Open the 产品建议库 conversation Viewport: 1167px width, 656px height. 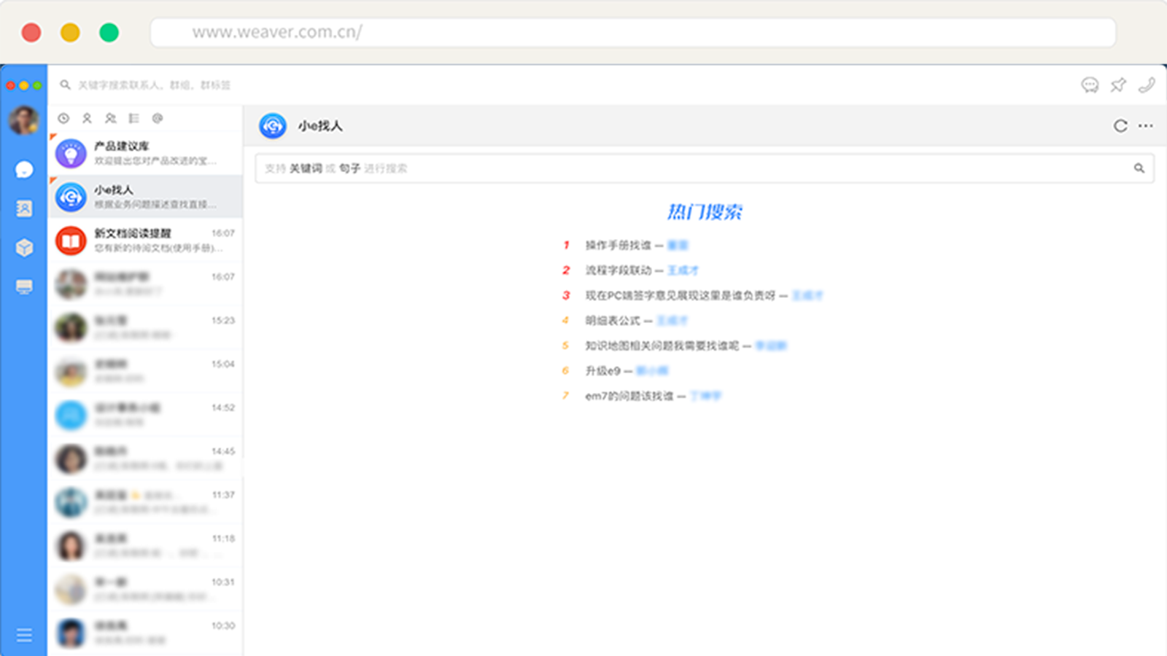pyautogui.click(x=146, y=153)
